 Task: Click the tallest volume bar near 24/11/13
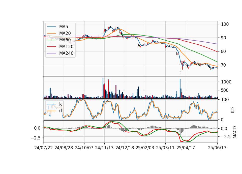[103, 88]
